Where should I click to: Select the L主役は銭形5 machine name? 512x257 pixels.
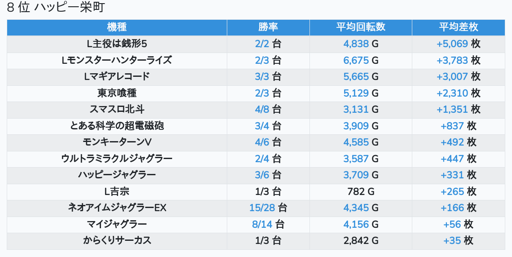click(117, 44)
